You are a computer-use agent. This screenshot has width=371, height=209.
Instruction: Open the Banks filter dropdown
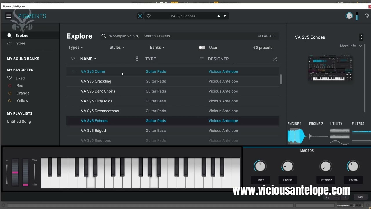(x=157, y=48)
